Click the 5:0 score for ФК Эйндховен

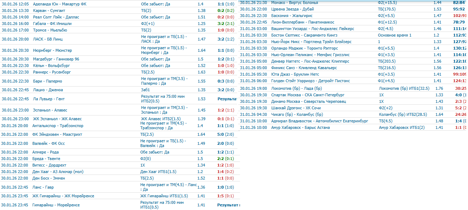(x=221, y=134)
